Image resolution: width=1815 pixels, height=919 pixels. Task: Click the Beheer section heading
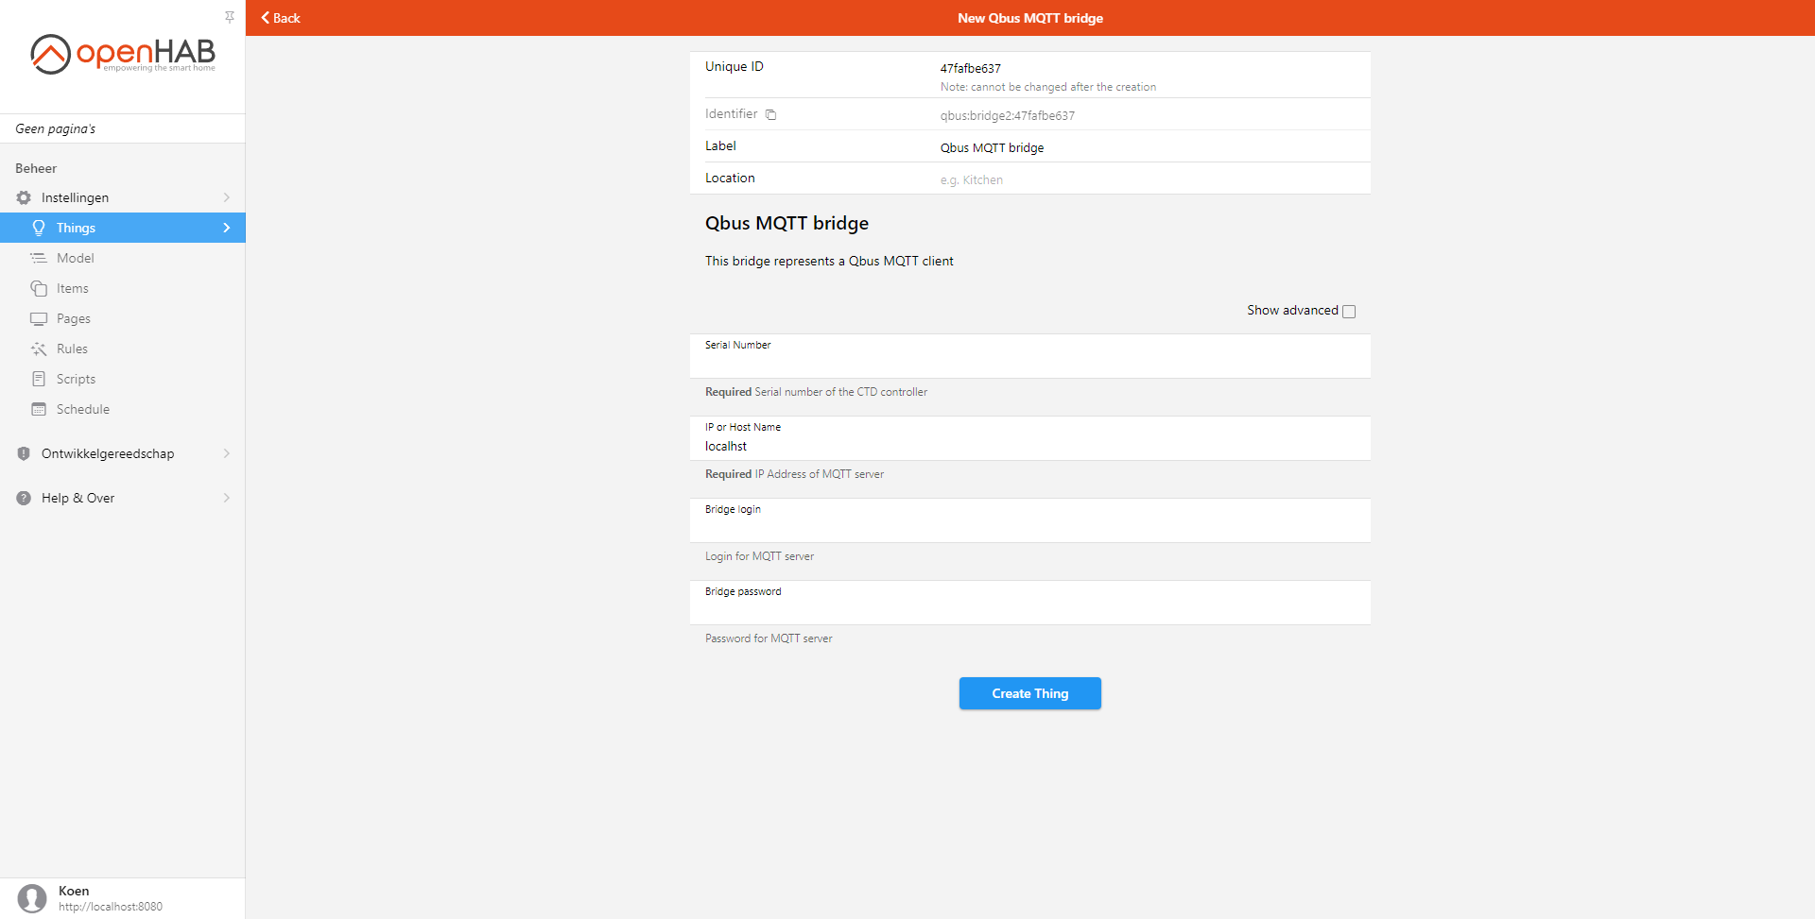pos(36,168)
